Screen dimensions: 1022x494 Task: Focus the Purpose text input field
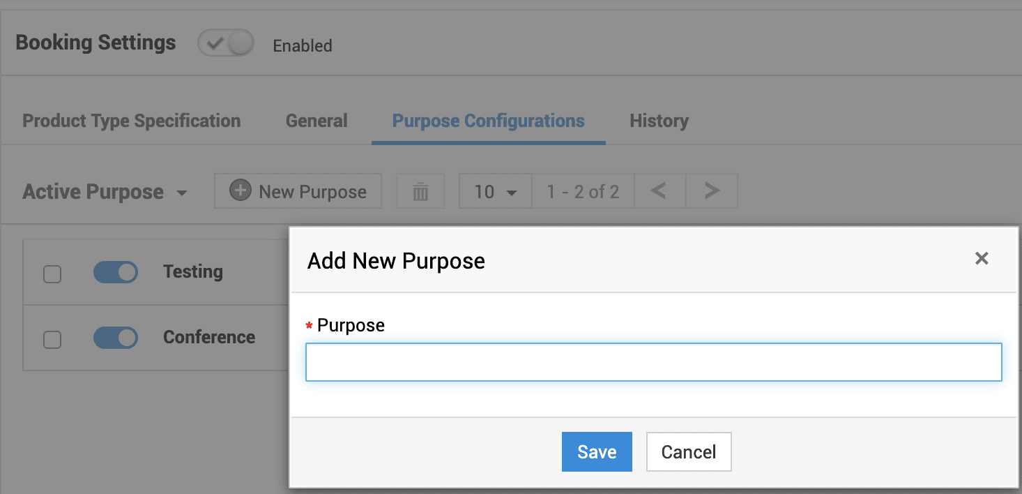[x=653, y=362]
